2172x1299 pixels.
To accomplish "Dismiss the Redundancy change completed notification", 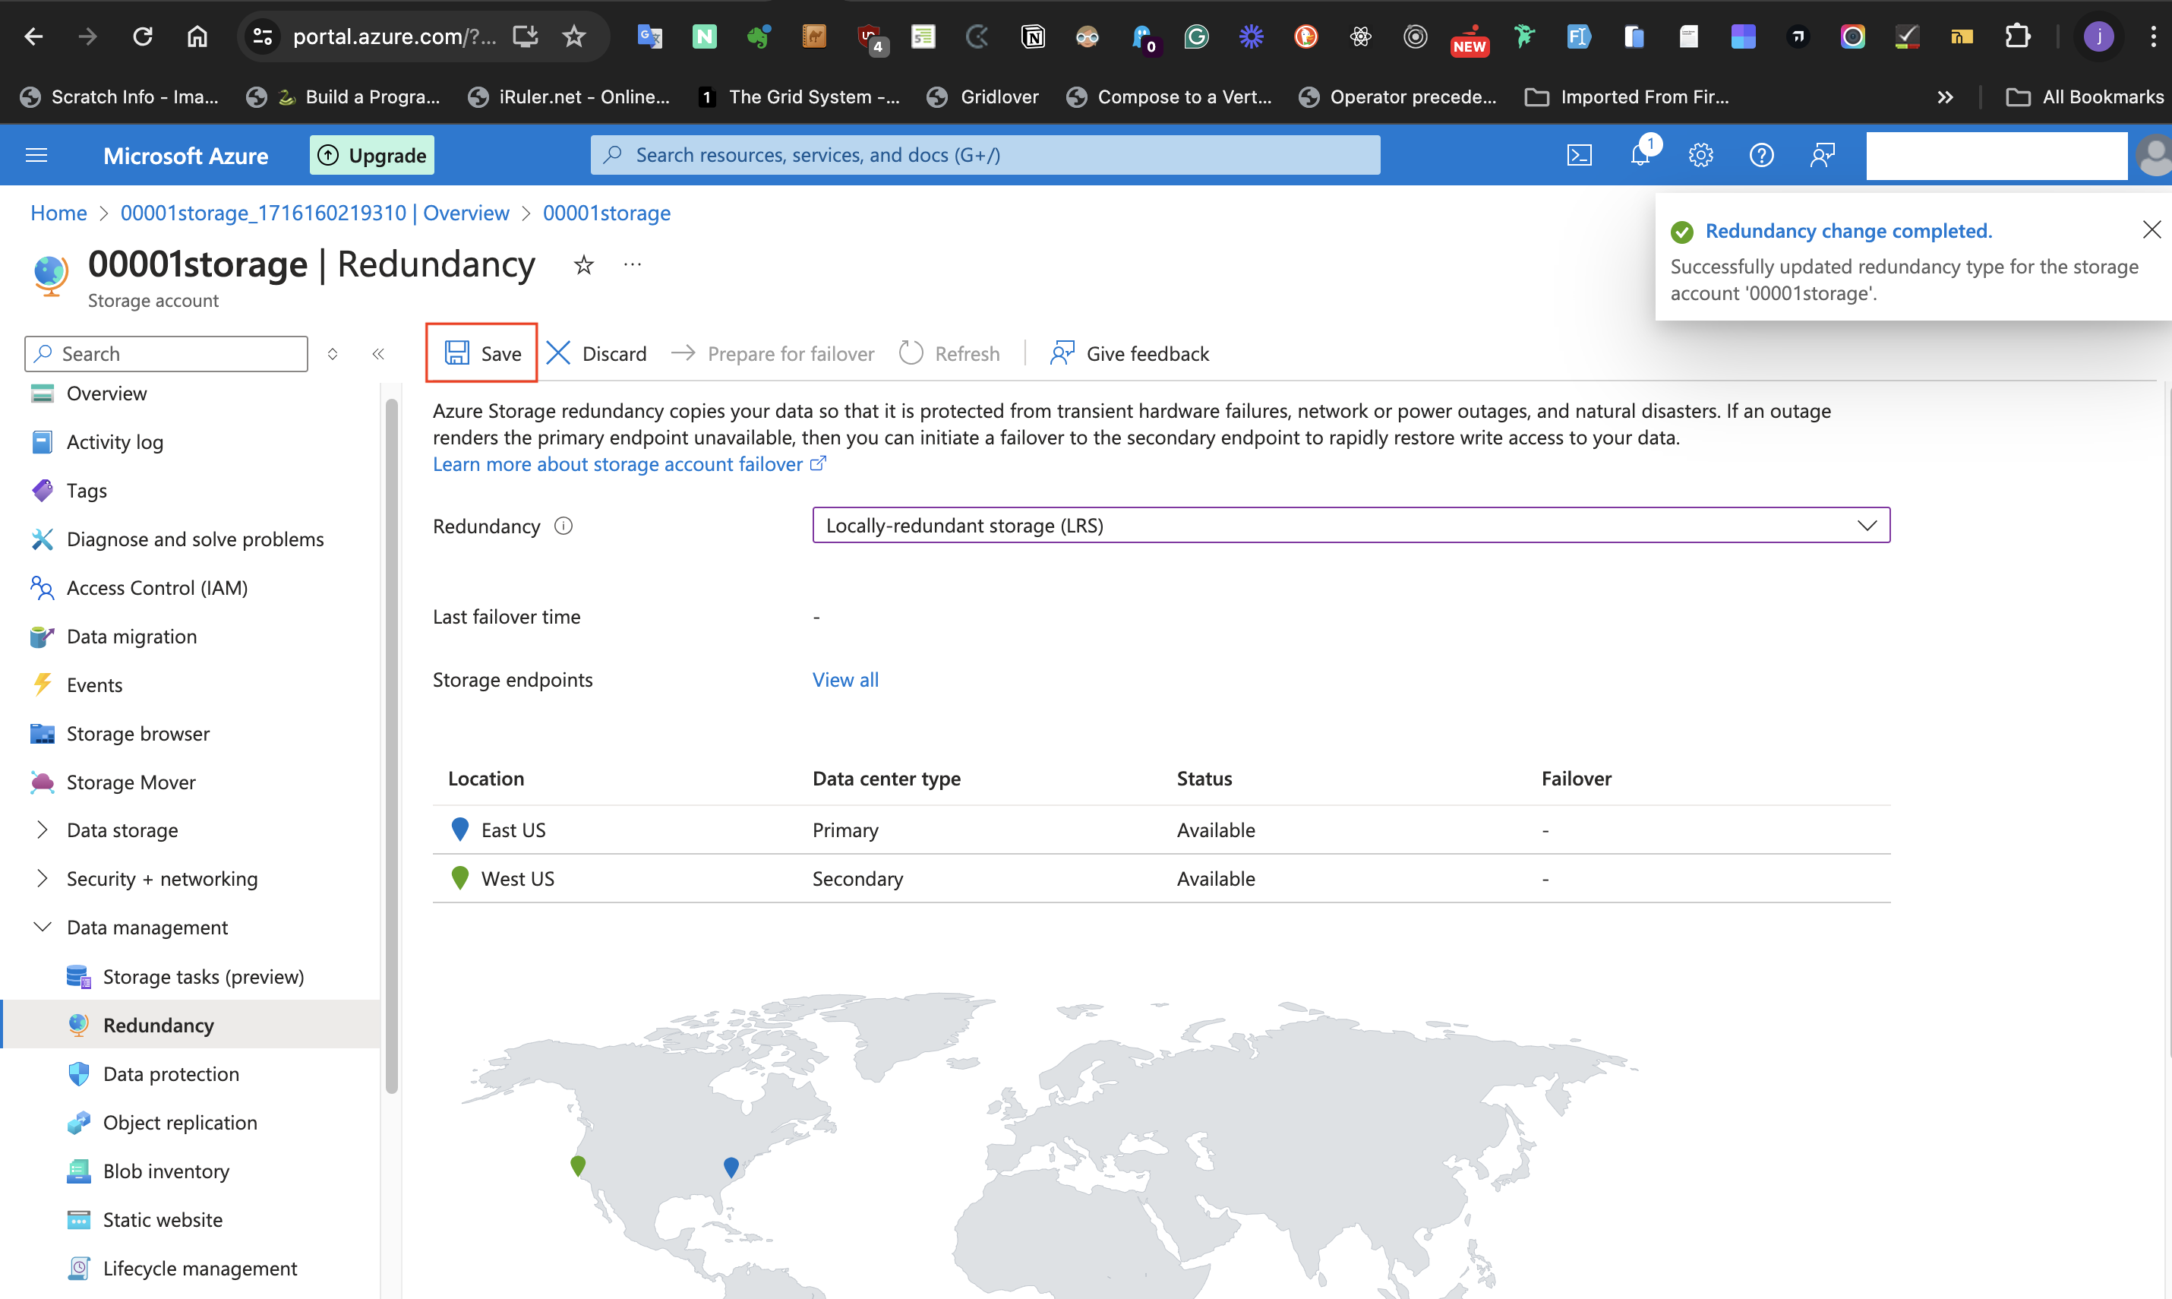I will coord(2151,229).
